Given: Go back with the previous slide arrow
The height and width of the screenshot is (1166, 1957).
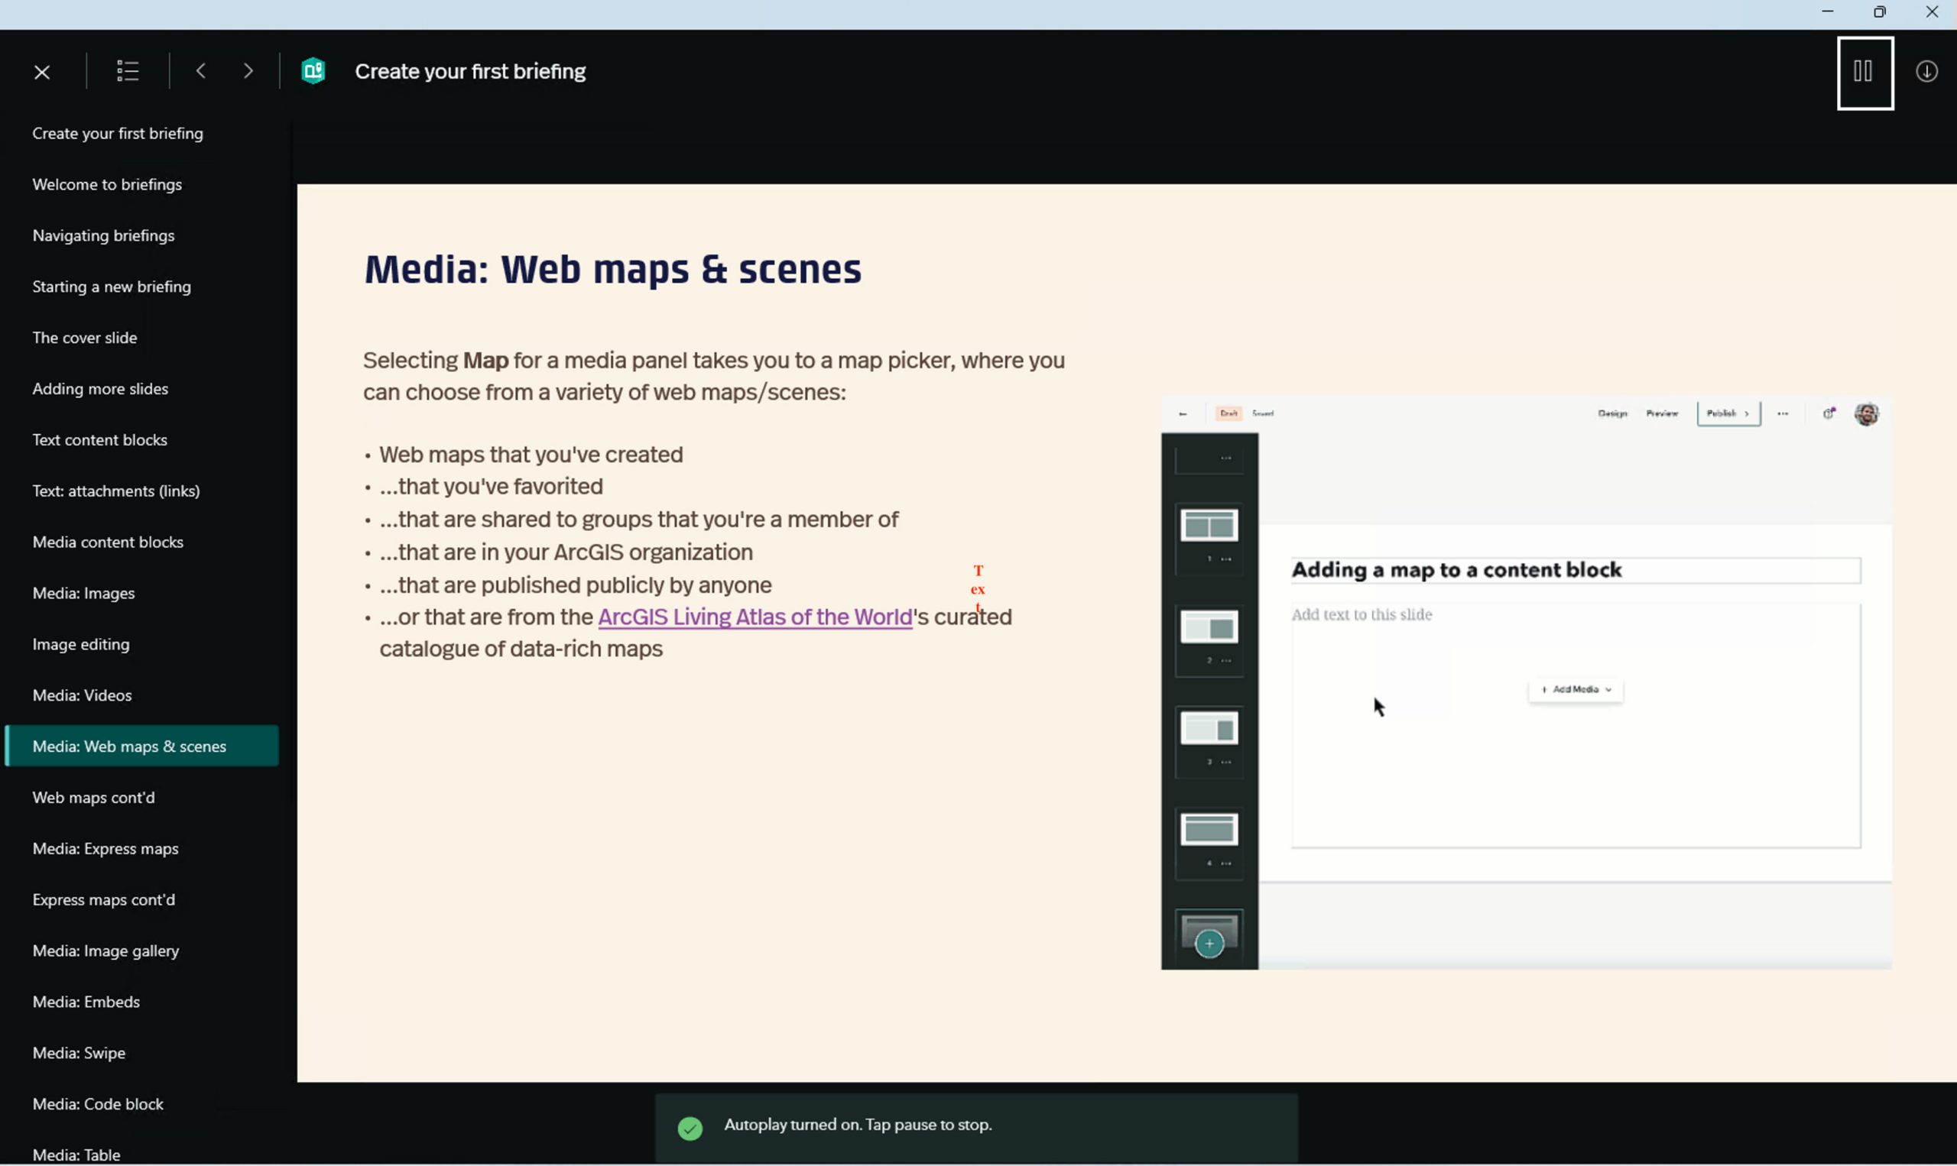Looking at the screenshot, I should [201, 71].
